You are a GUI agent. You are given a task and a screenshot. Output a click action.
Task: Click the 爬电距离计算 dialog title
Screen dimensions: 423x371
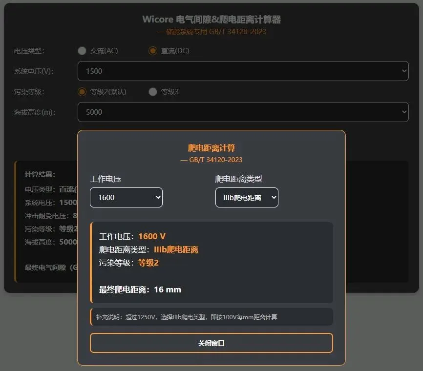tap(211, 148)
